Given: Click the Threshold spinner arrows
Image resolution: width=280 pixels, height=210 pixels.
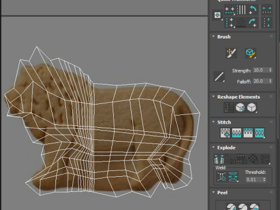Looking at the screenshot, I should 264,180.
